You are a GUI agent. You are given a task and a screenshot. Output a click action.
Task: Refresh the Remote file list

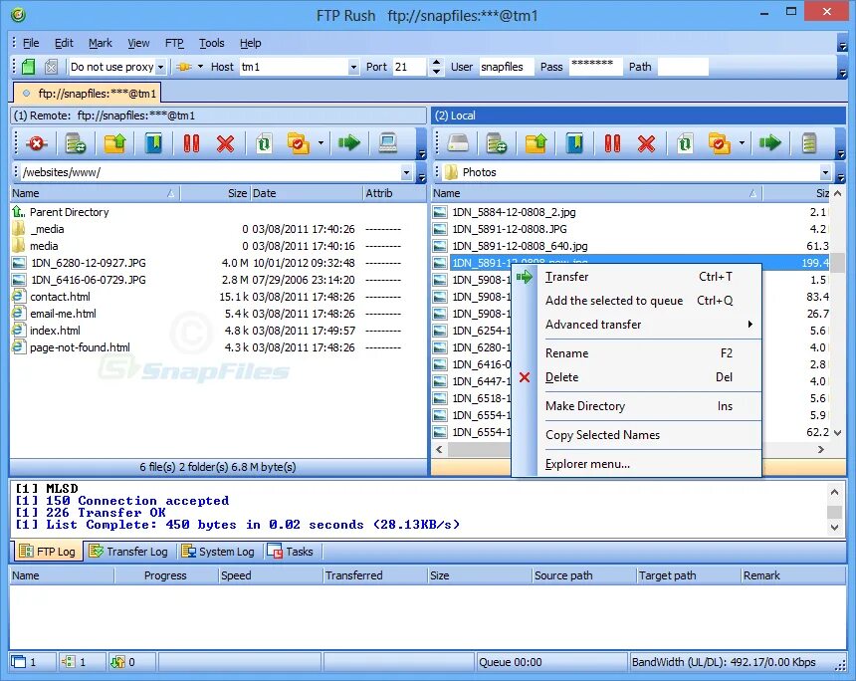tap(264, 143)
